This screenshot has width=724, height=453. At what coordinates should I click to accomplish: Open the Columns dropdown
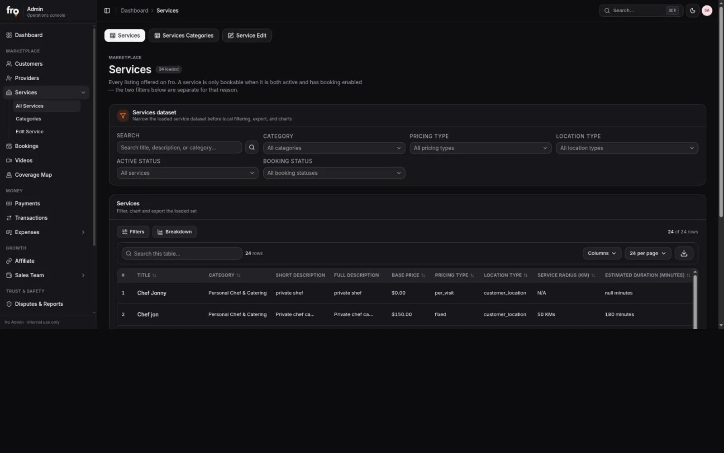coord(602,253)
